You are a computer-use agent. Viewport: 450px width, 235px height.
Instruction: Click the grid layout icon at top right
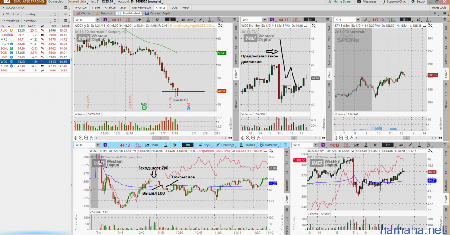click(x=435, y=14)
